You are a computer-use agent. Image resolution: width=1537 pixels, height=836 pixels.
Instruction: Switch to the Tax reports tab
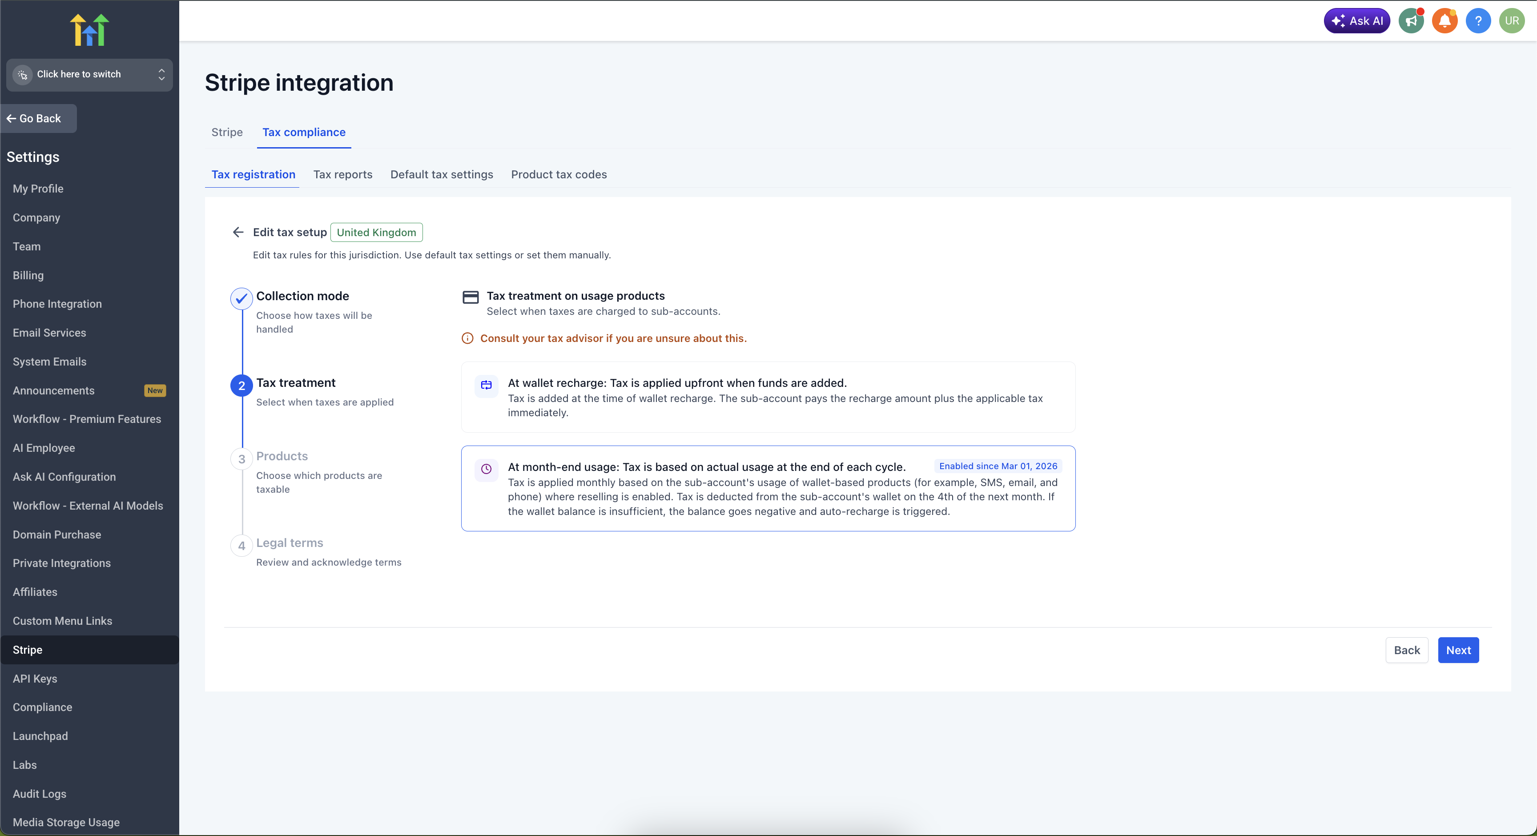click(342, 174)
